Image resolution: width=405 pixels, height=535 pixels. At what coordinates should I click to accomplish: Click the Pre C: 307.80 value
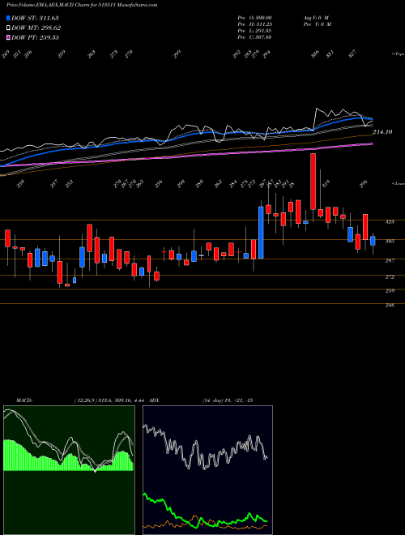click(x=255, y=37)
